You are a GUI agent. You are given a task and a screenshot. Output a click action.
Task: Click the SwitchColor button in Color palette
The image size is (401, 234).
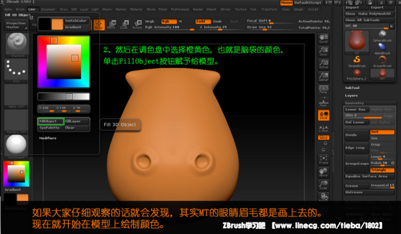click(x=76, y=21)
